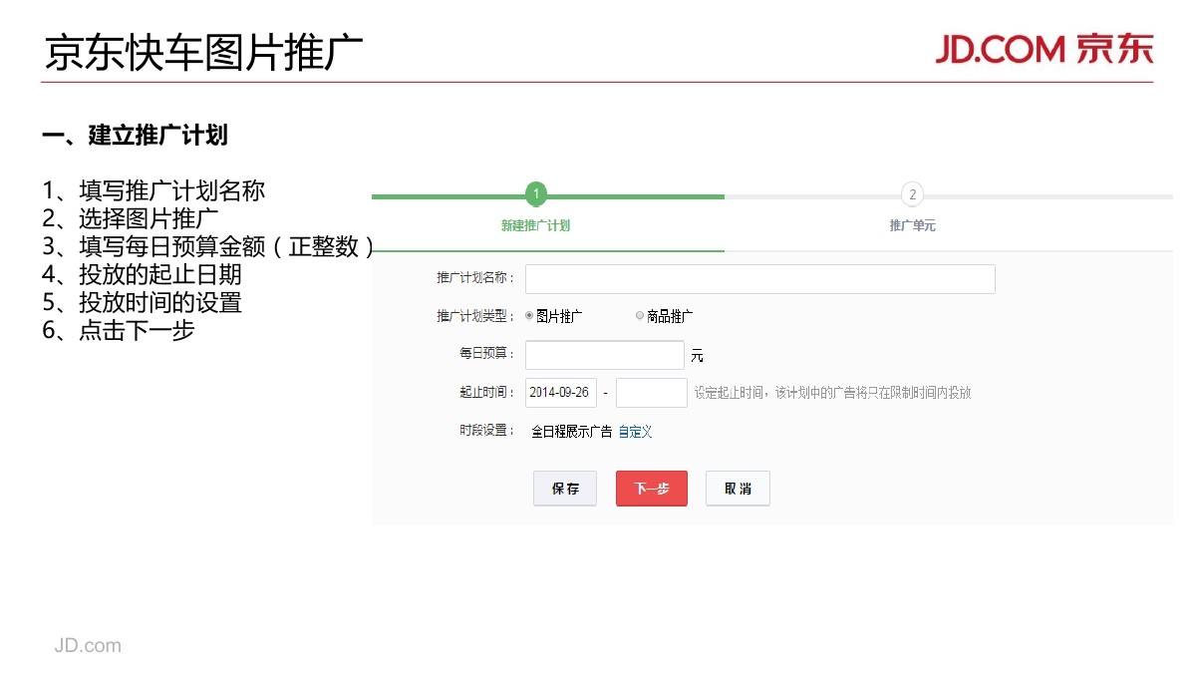Image resolution: width=1196 pixels, height=673 pixels.
Task: Click the 取消 button
Action: pos(738,489)
